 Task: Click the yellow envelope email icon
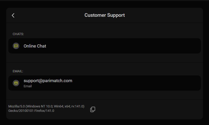[x=16, y=83]
